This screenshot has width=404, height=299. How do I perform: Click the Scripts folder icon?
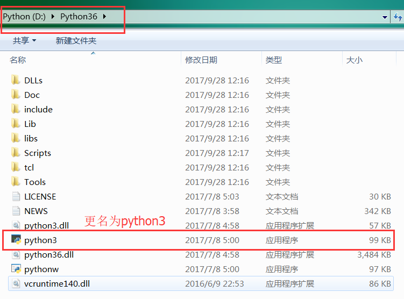tap(16, 153)
